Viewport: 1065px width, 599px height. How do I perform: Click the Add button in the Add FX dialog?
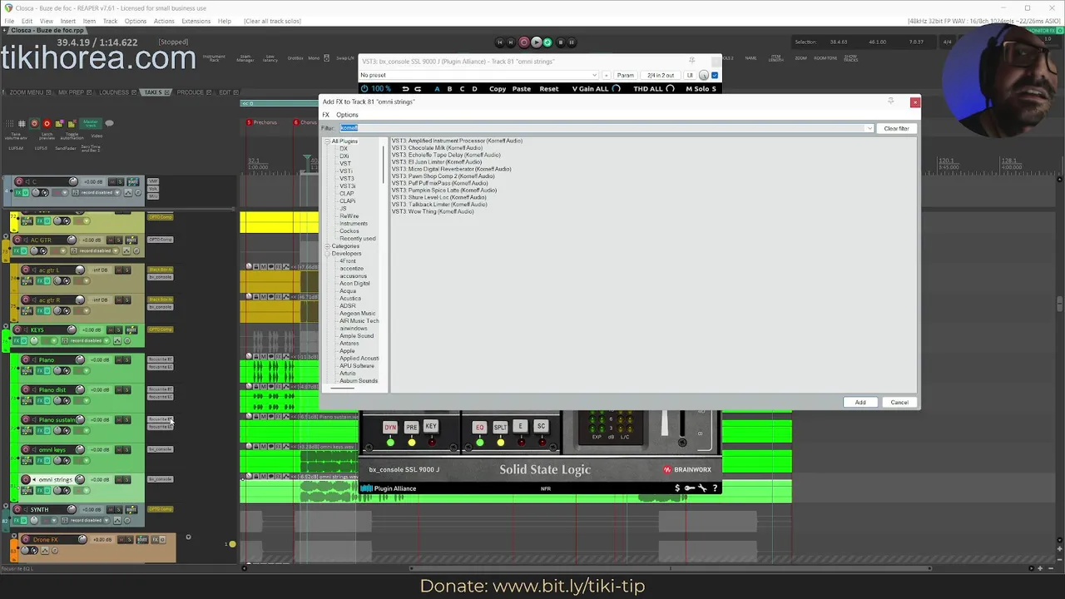point(860,403)
